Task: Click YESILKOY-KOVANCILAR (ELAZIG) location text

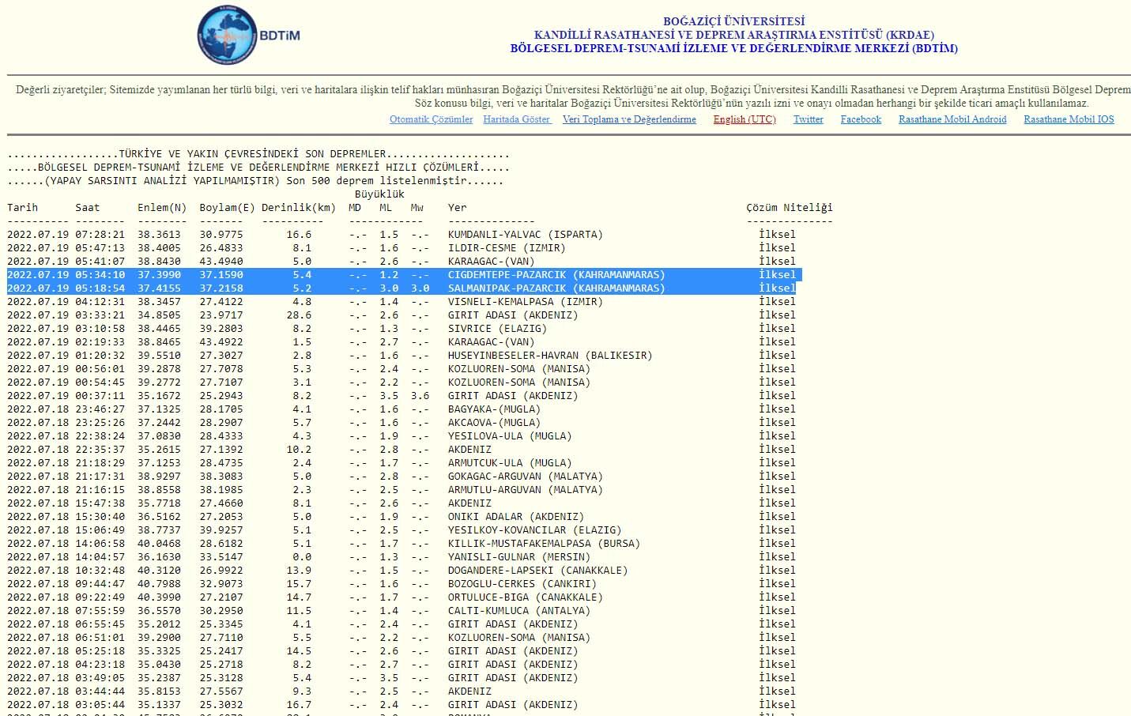Action: [x=535, y=530]
